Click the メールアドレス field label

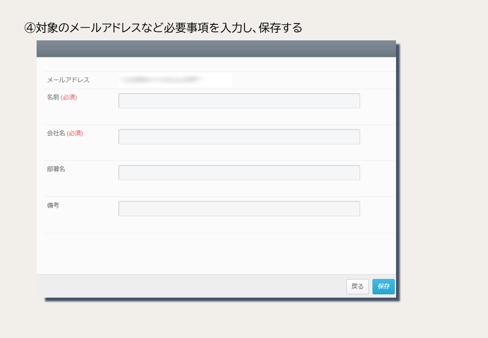[68, 80]
